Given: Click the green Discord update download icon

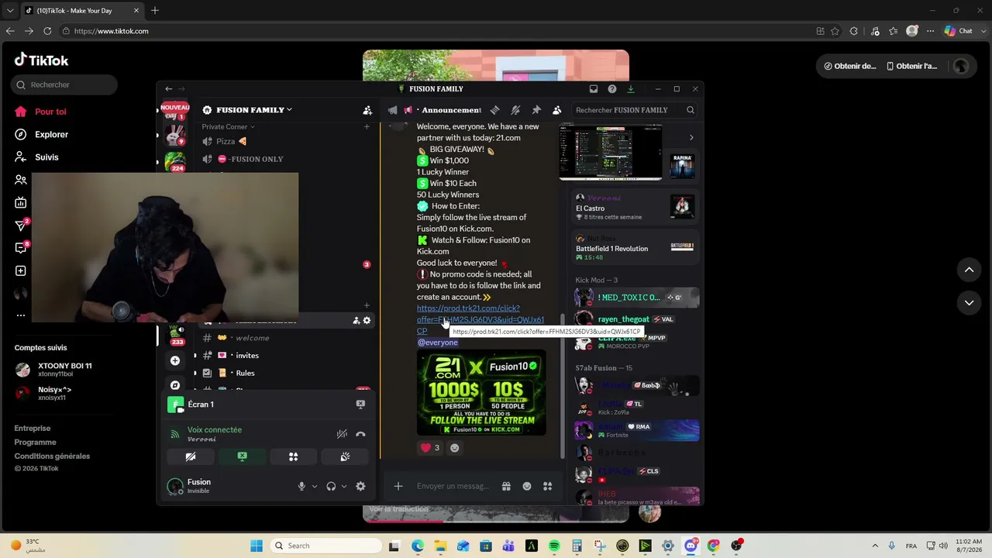Looking at the screenshot, I should tap(631, 89).
